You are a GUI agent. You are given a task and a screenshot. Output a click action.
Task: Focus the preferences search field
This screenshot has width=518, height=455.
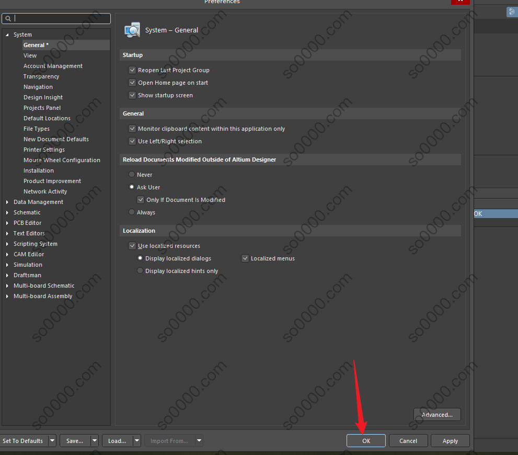[56, 18]
